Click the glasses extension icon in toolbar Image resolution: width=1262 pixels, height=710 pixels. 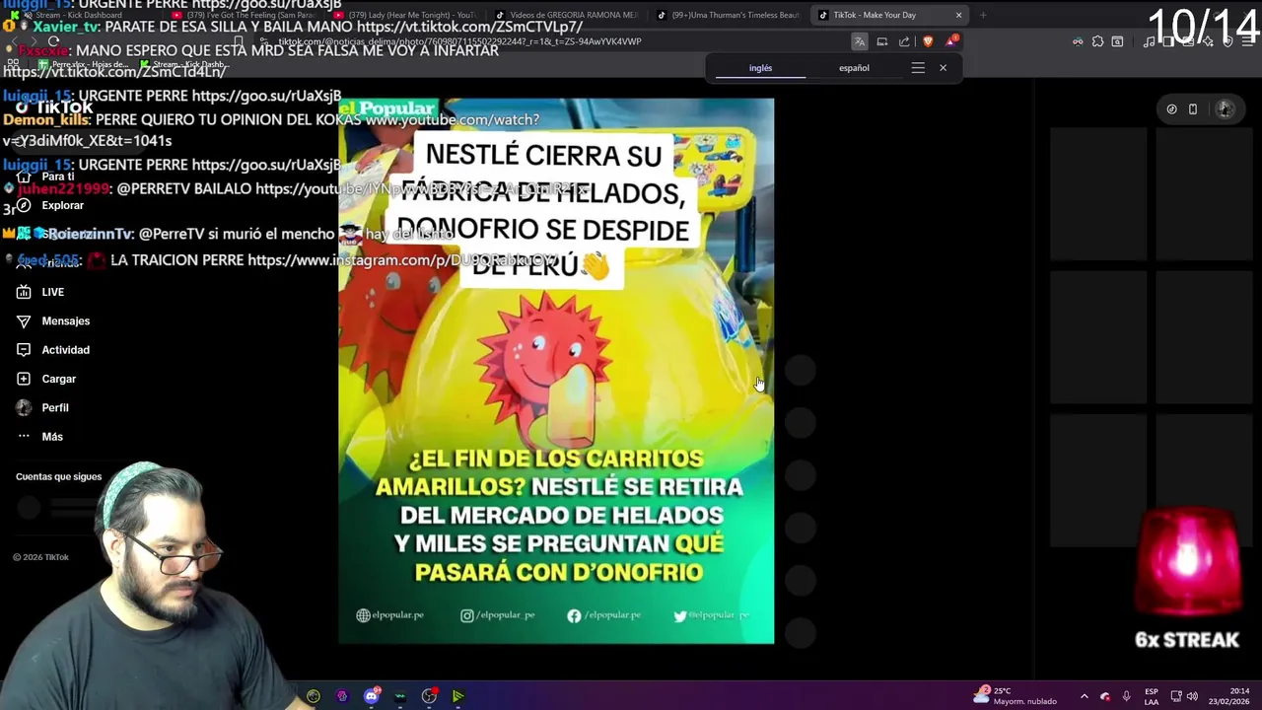1078,41
